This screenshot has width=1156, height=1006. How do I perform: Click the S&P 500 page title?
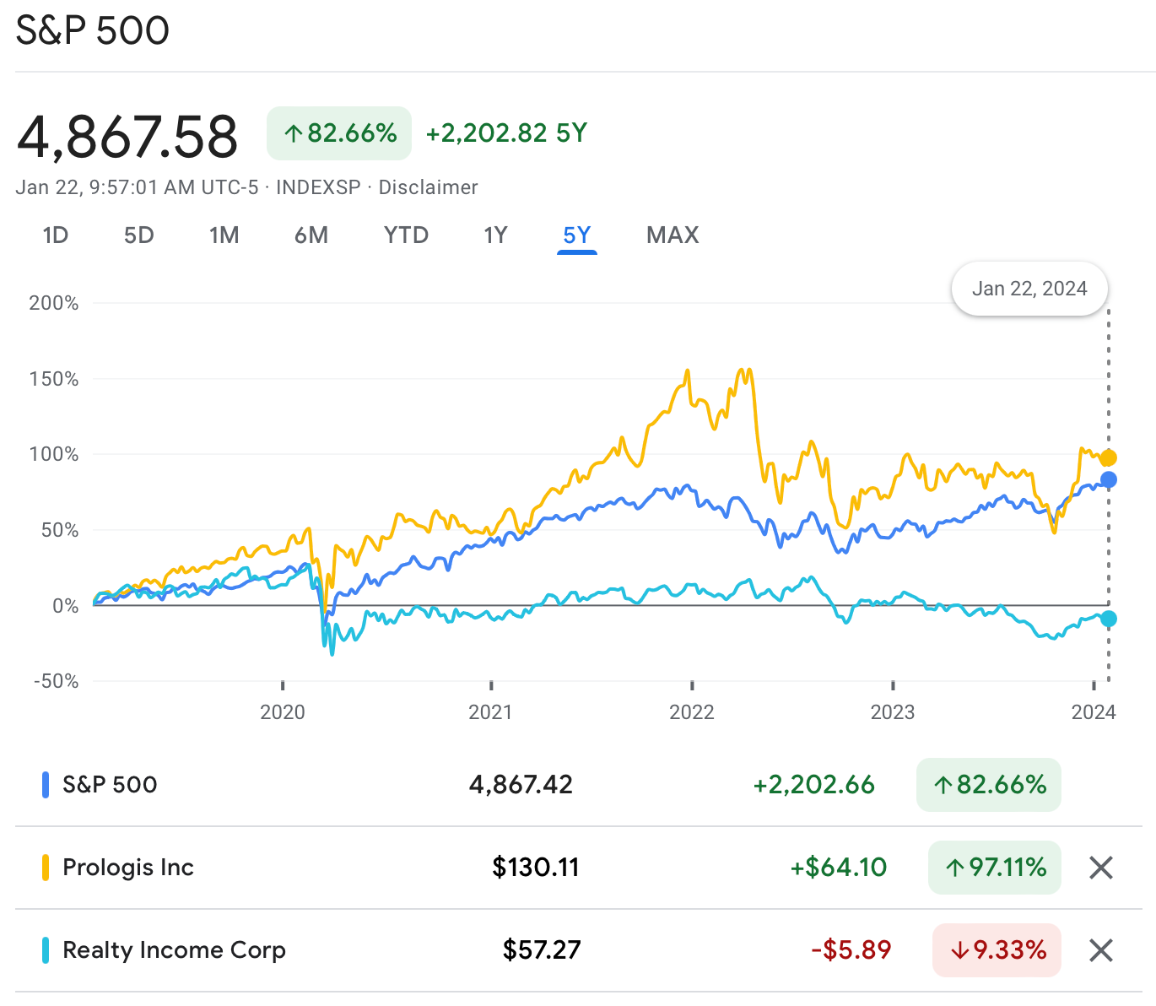pyautogui.click(x=93, y=30)
